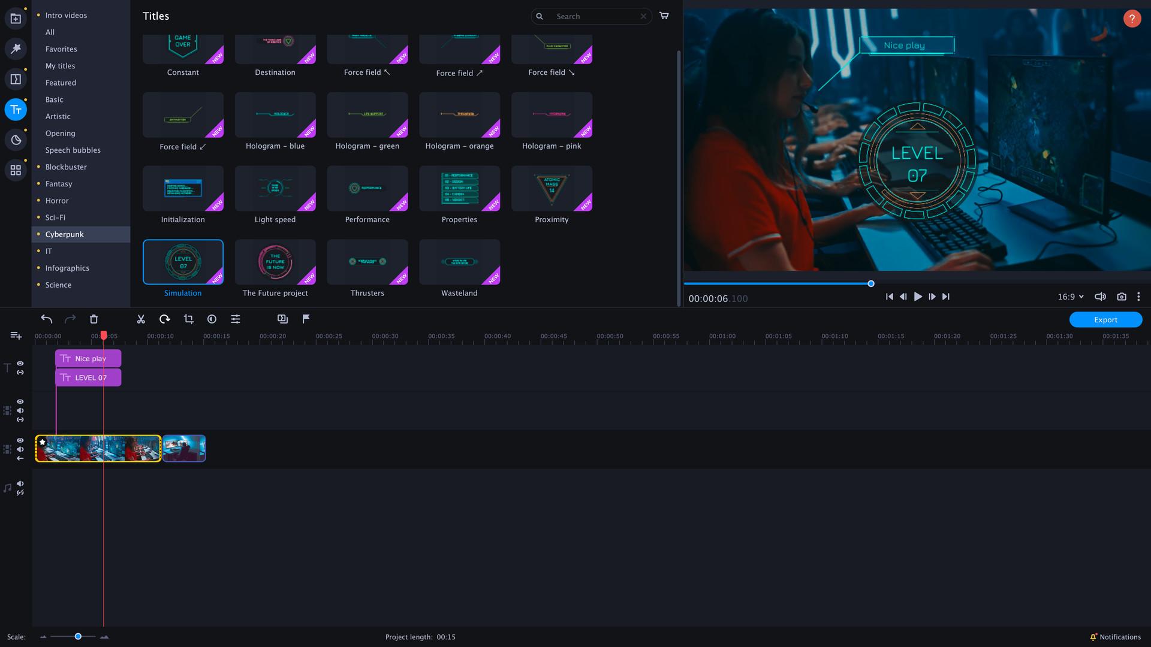This screenshot has width=1151, height=647.
Task: Open the add track menu
Action: pyautogui.click(x=16, y=335)
